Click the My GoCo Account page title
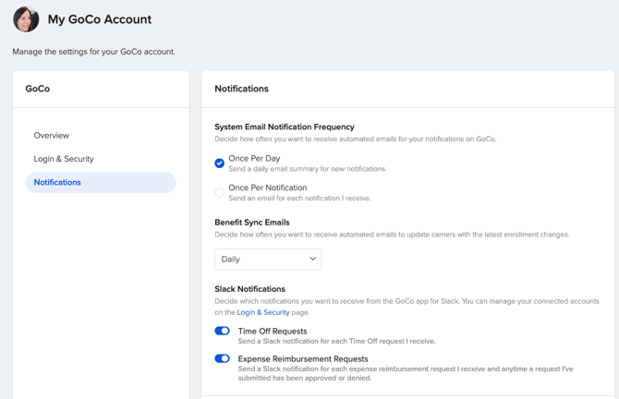 coord(100,19)
